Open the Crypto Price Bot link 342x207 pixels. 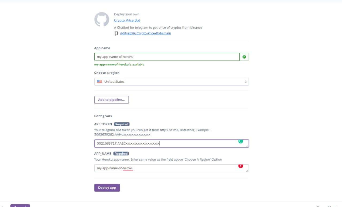coord(127,20)
